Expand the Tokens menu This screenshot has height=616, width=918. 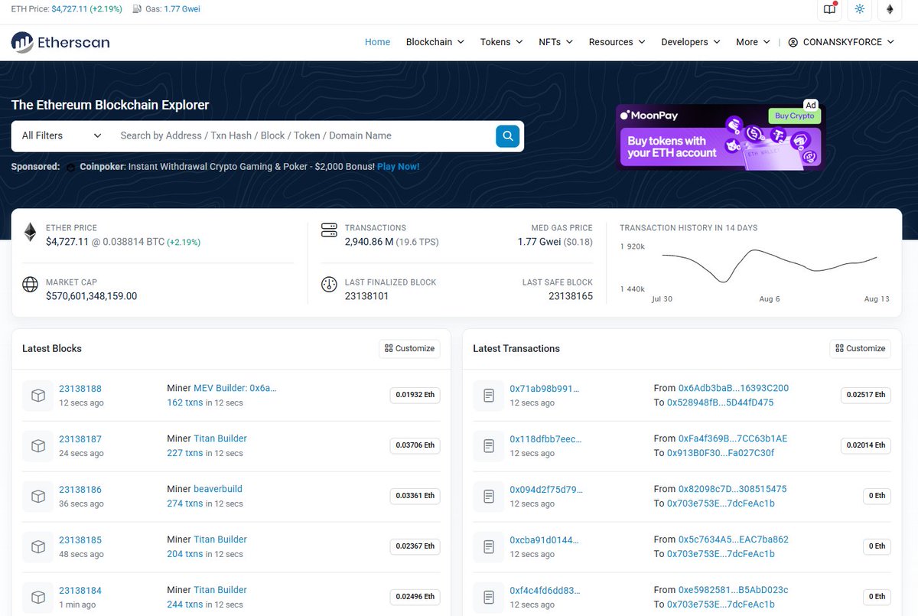point(501,42)
